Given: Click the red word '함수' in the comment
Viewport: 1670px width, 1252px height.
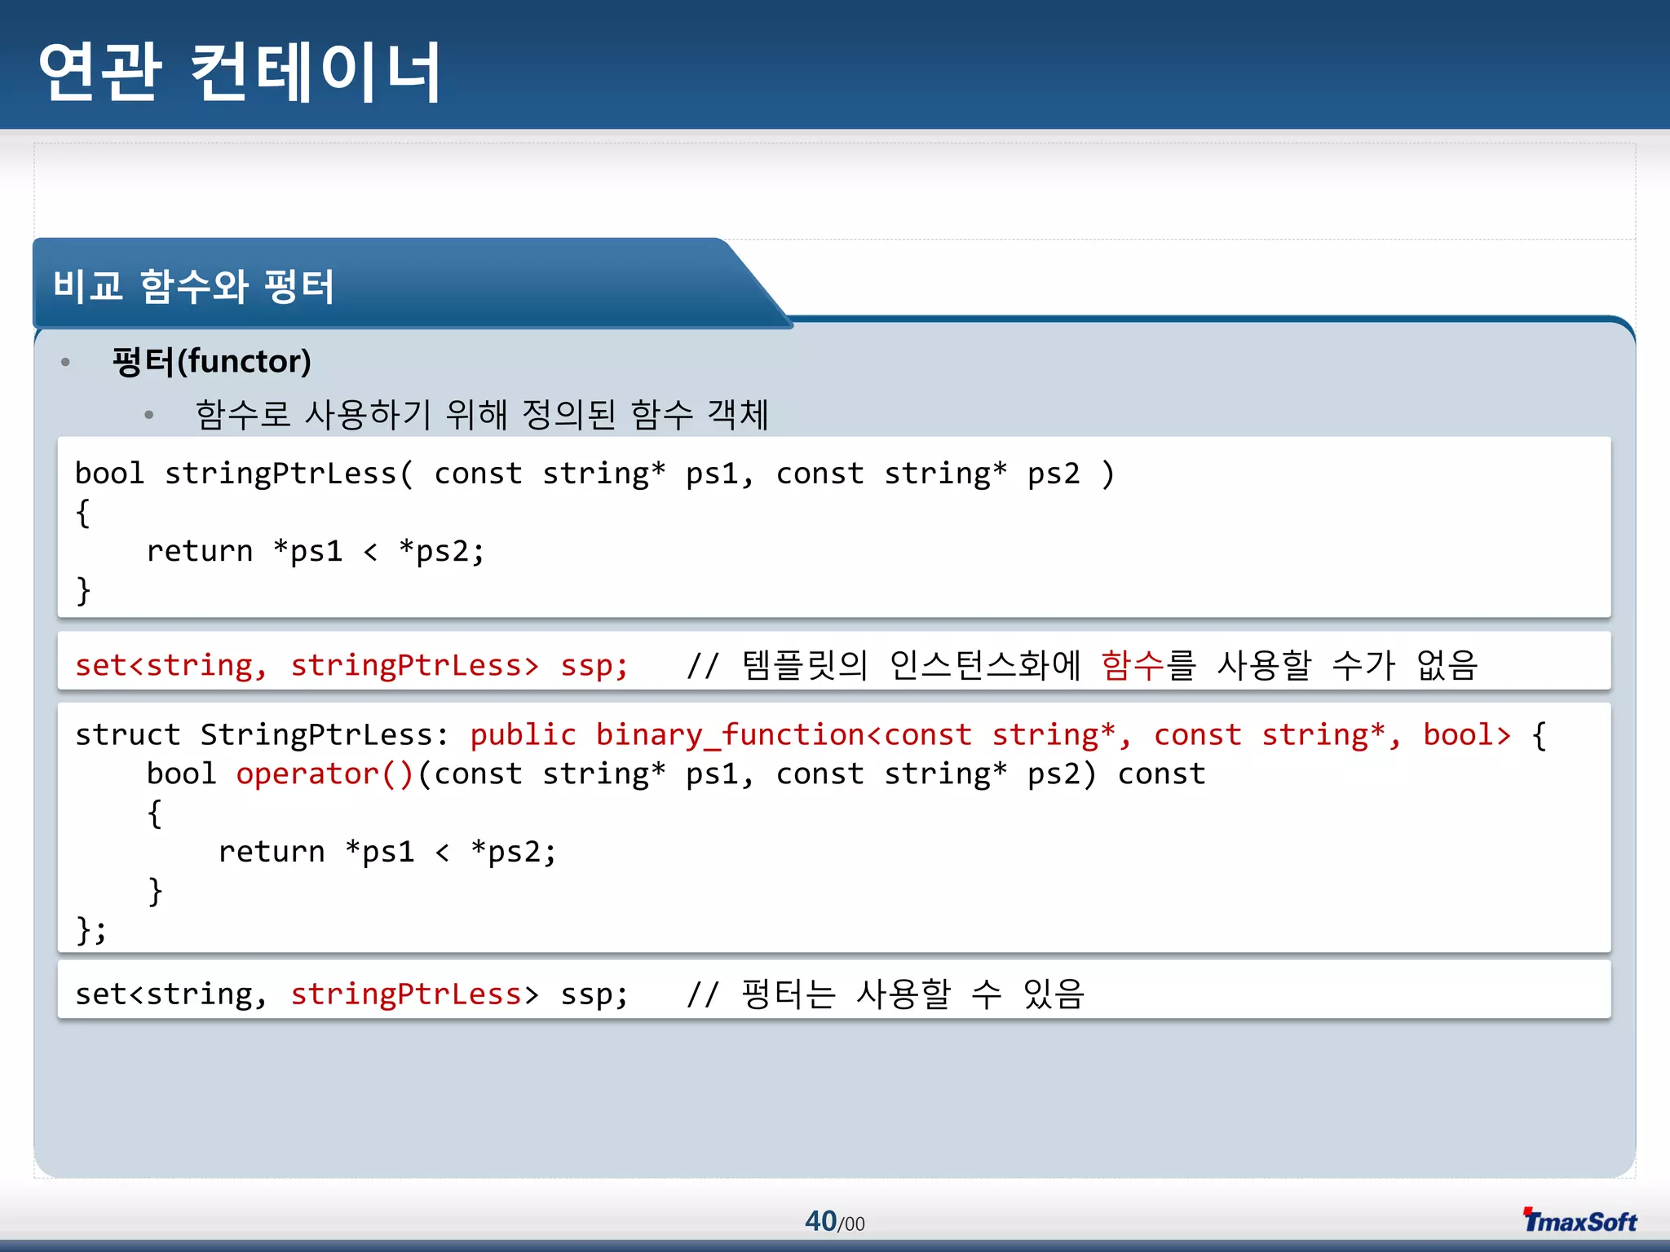Looking at the screenshot, I should [x=1133, y=665].
